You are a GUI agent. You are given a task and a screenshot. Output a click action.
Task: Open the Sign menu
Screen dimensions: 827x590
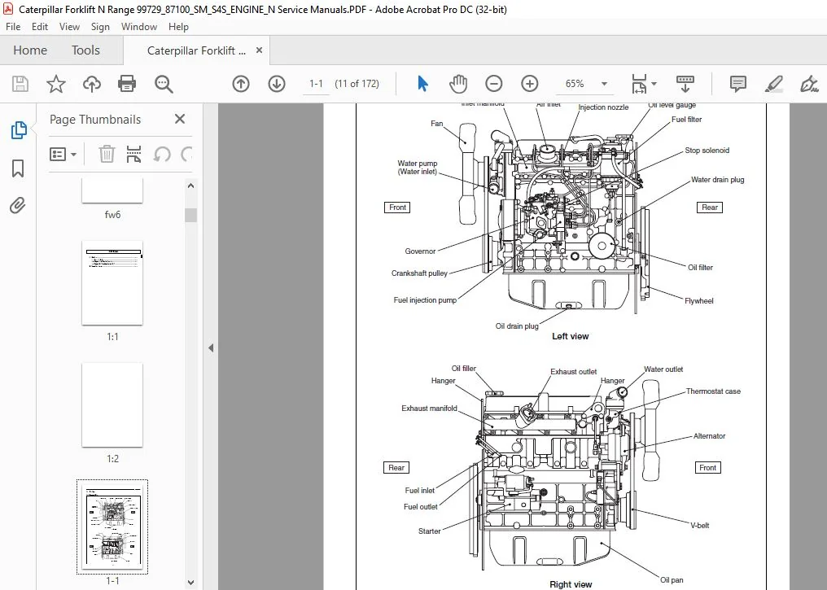tap(100, 27)
